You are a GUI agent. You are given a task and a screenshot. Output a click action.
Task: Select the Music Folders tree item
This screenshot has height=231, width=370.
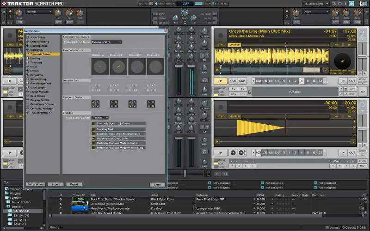22,202
